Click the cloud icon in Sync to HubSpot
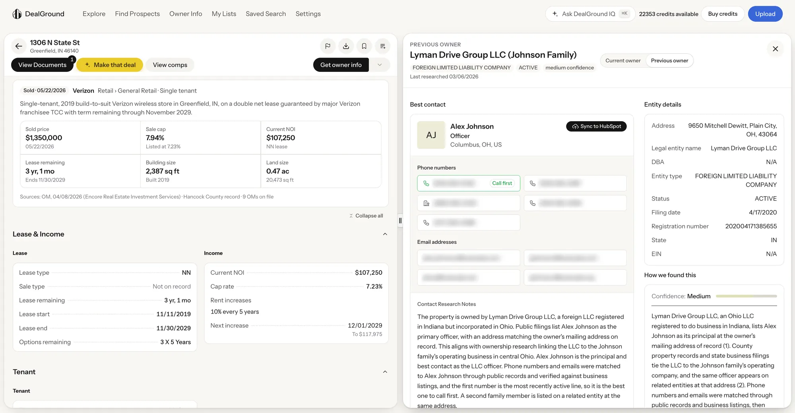795x413 pixels. pyautogui.click(x=575, y=126)
